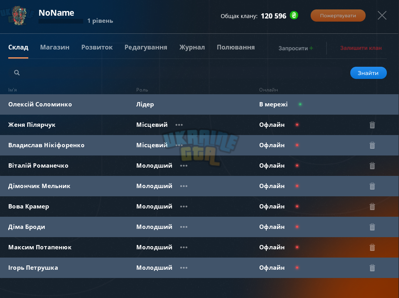Open the Магазин tab
Viewport: 399px width, 298px height.
(55, 48)
